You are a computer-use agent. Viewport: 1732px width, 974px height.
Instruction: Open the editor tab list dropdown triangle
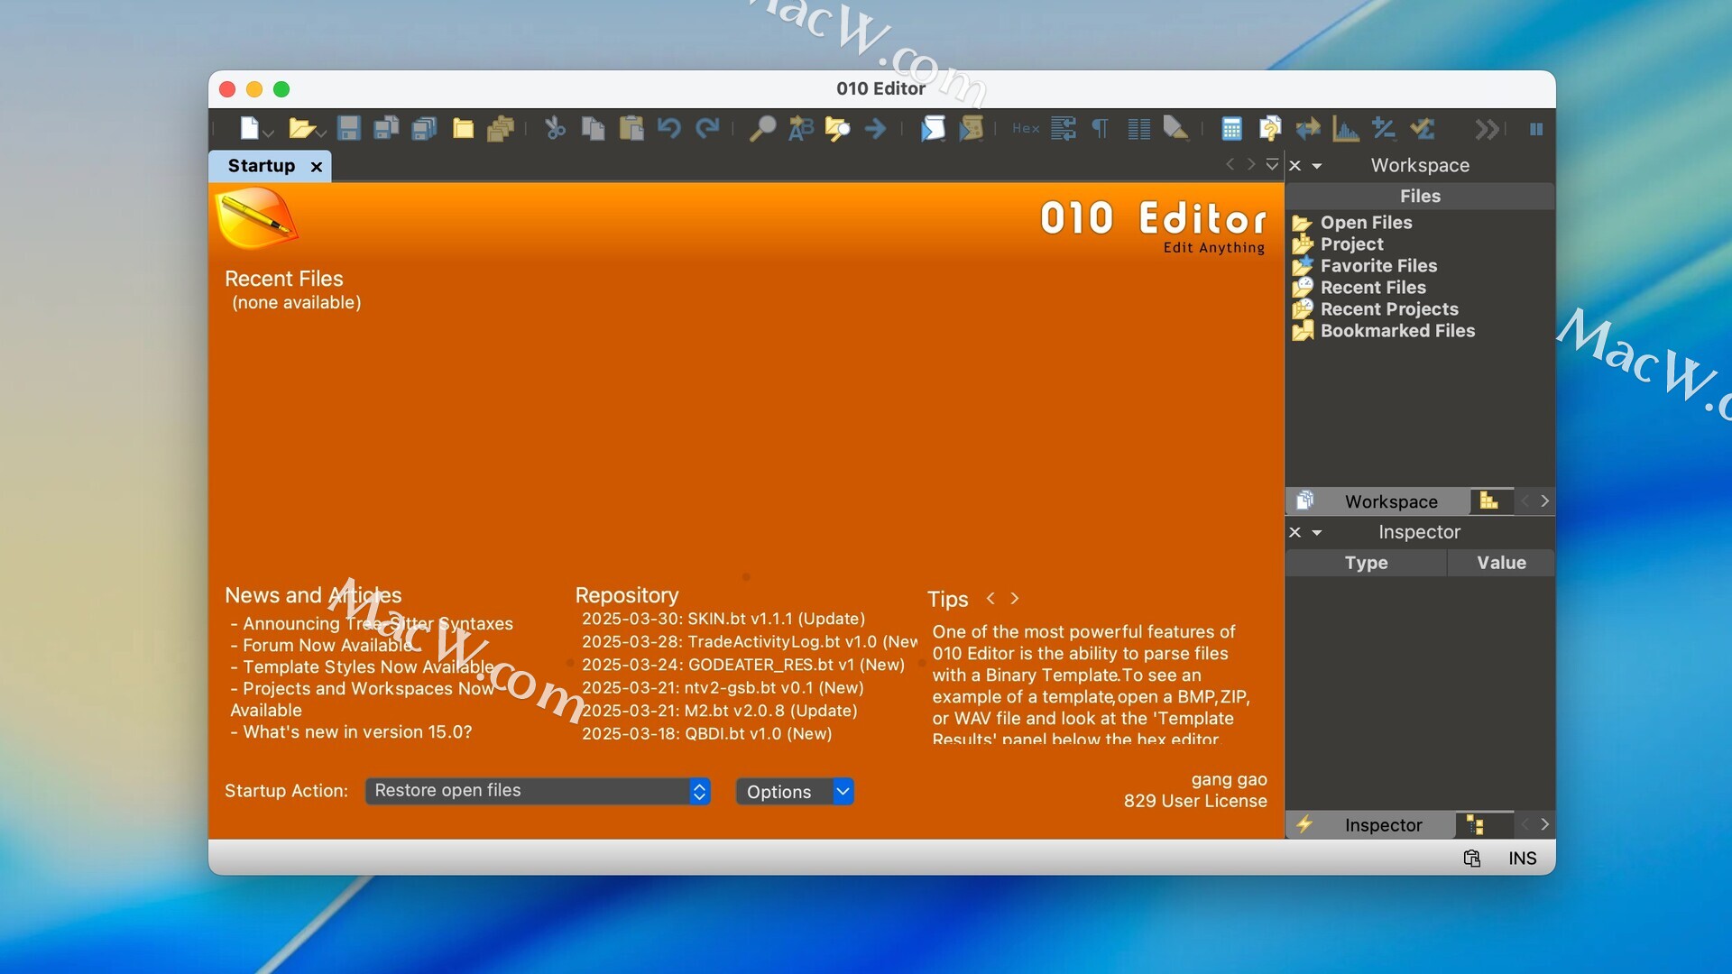pyautogui.click(x=1272, y=164)
